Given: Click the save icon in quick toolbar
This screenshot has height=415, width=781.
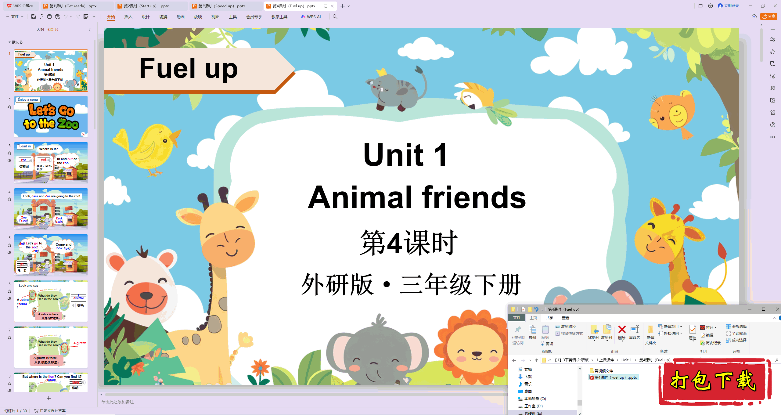Looking at the screenshot, I should pos(34,16).
